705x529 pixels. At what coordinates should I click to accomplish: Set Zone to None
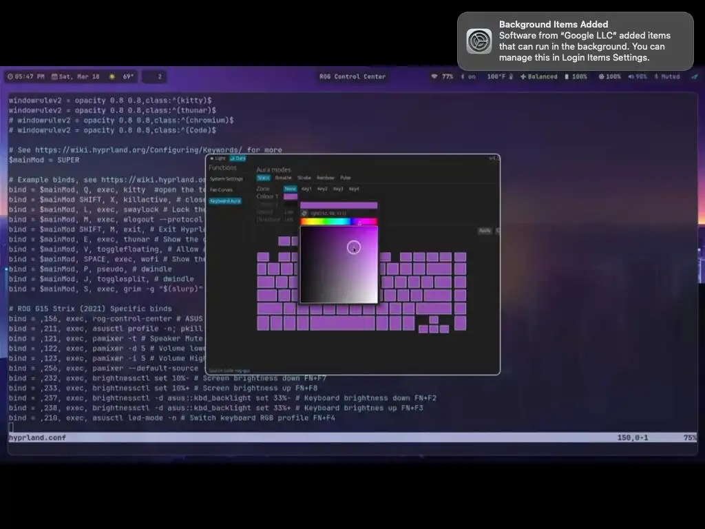(x=290, y=189)
